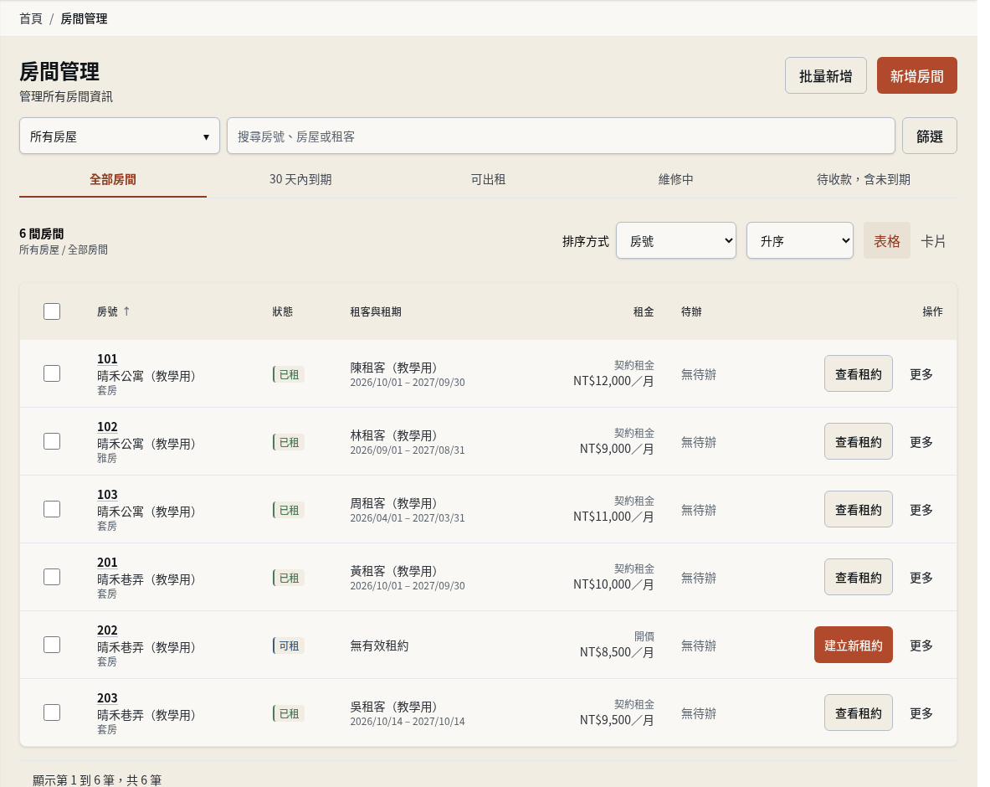The width and height of the screenshot is (990, 787).
Task: Sort by the 房號 column header
Action: pos(114,311)
